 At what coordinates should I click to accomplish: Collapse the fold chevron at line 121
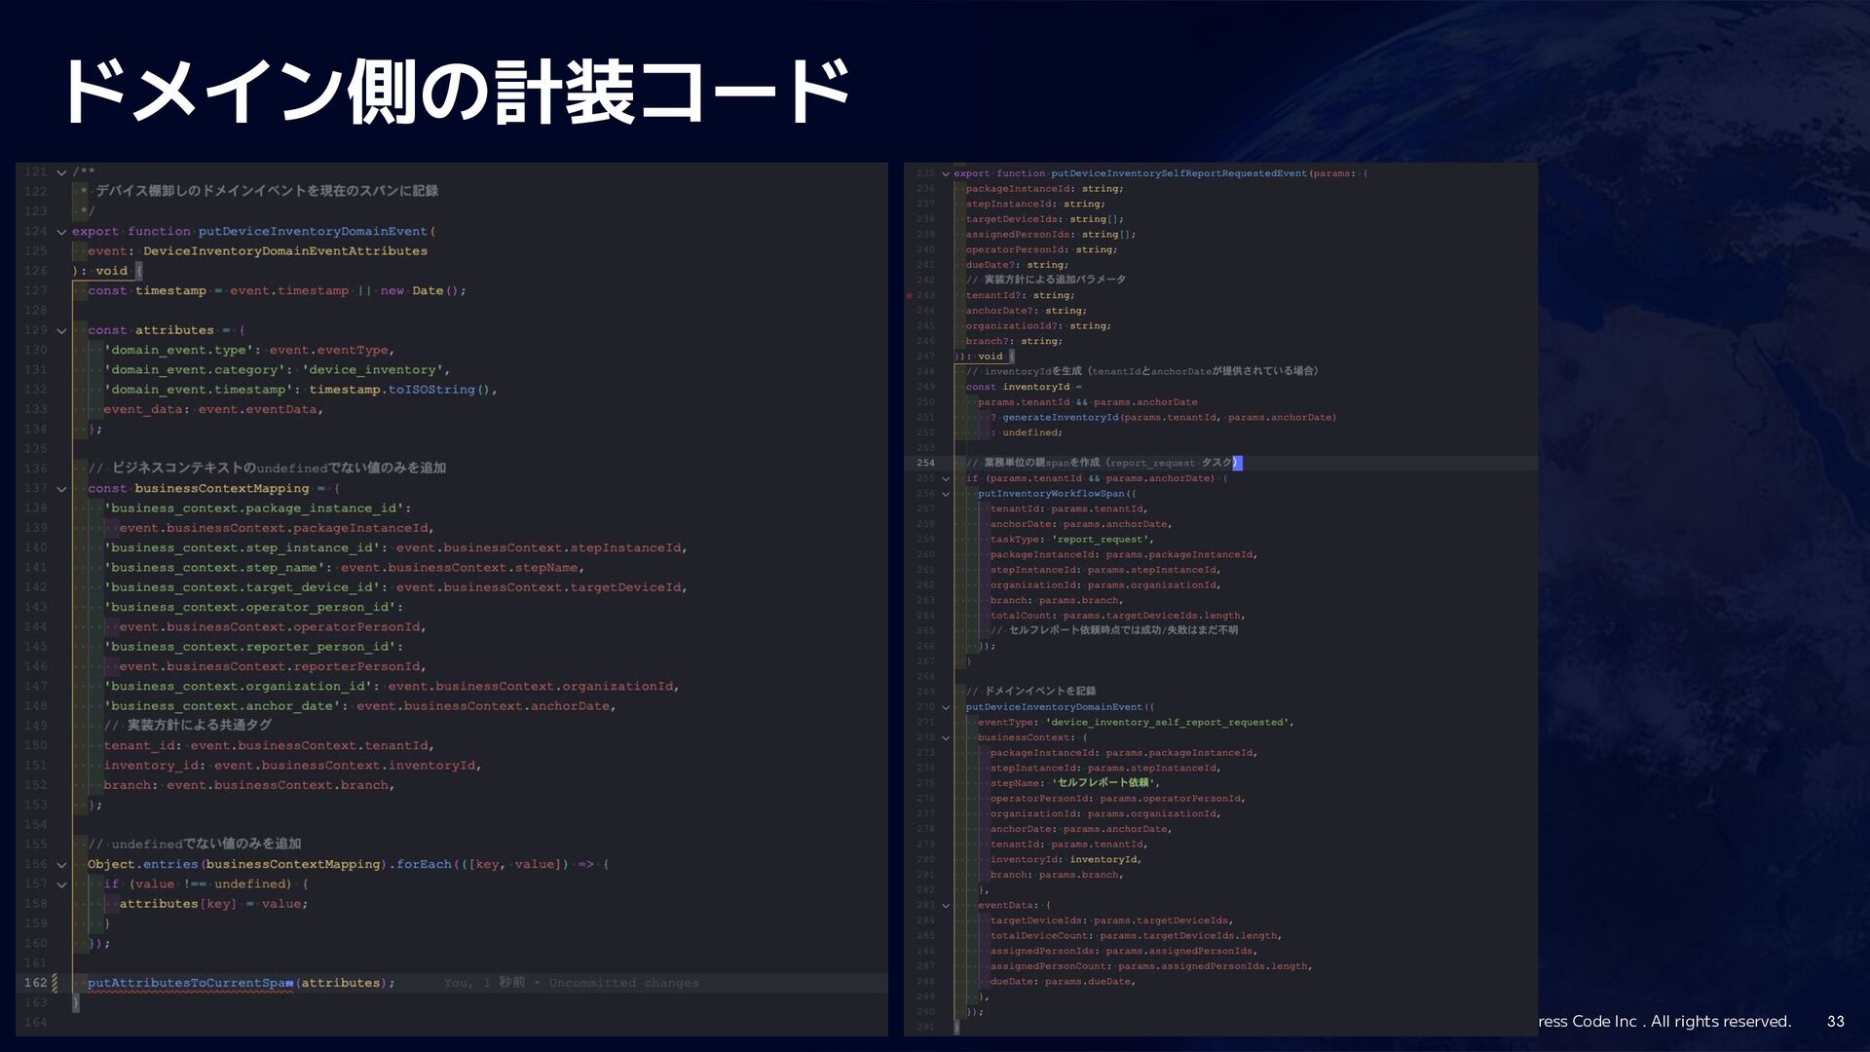pos(61,172)
